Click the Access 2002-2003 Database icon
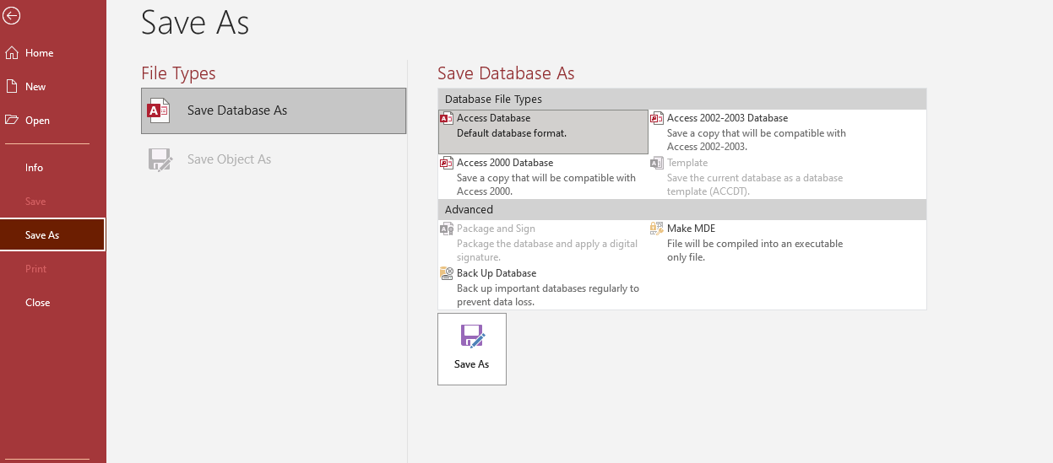Viewport: 1053px width, 463px height. point(657,119)
